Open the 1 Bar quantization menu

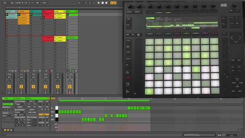(45, 3)
